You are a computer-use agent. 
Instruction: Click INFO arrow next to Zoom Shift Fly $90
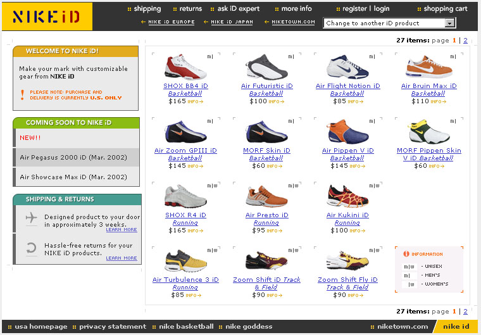tap(356, 295)
